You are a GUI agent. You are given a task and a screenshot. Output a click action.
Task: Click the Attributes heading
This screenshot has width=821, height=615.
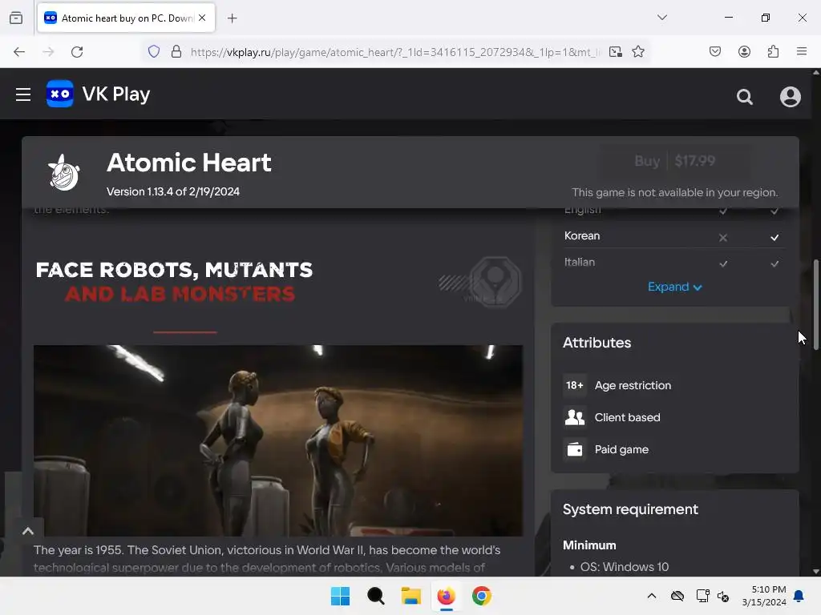(x=597, y=343)
